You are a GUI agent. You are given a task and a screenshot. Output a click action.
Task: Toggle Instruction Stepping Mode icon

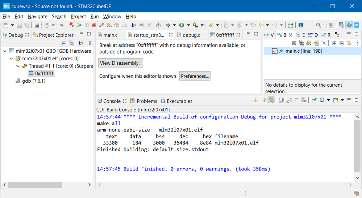tap(134, 25)
